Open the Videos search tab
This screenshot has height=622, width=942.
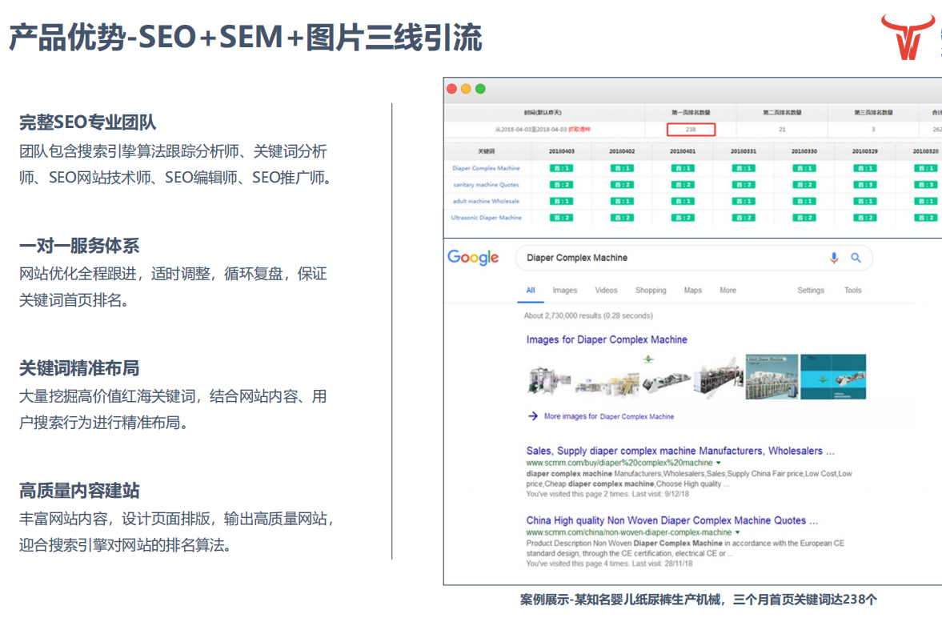606,291
